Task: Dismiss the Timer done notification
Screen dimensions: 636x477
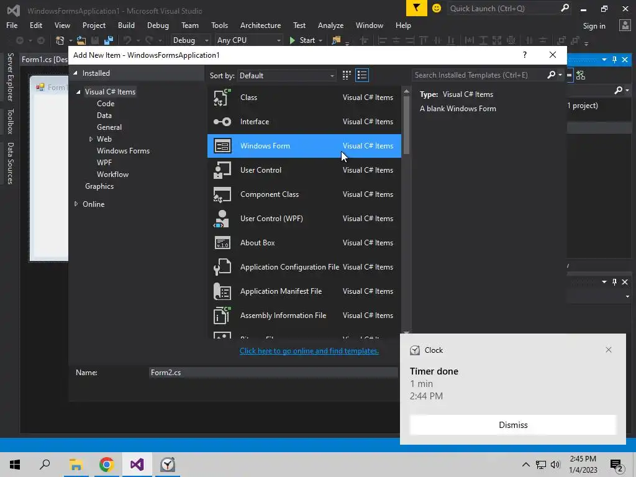Action: pos(513,425)
